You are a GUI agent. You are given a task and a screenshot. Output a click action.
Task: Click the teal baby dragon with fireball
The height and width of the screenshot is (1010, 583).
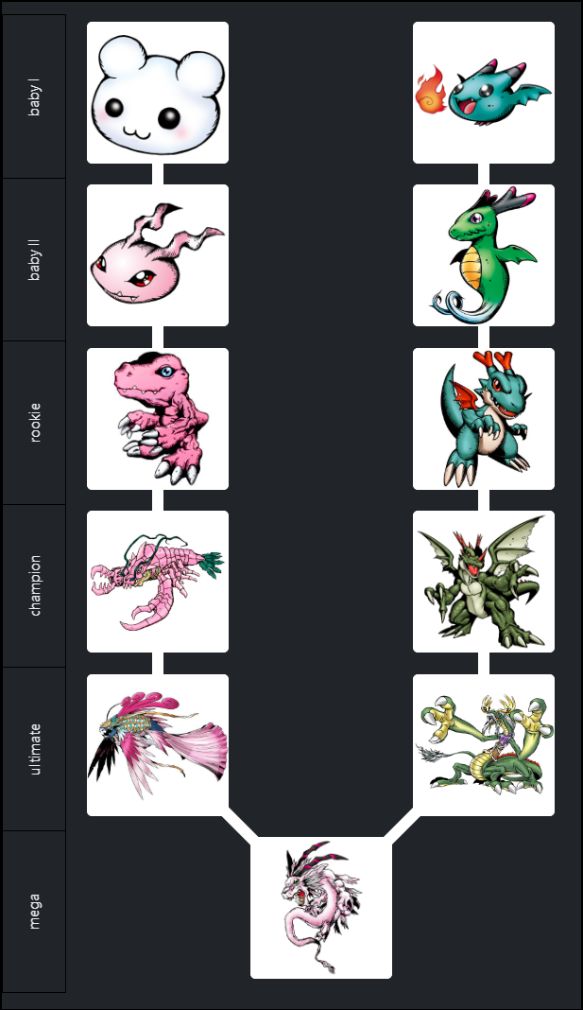pyautogui.click(x=483, y=92)
